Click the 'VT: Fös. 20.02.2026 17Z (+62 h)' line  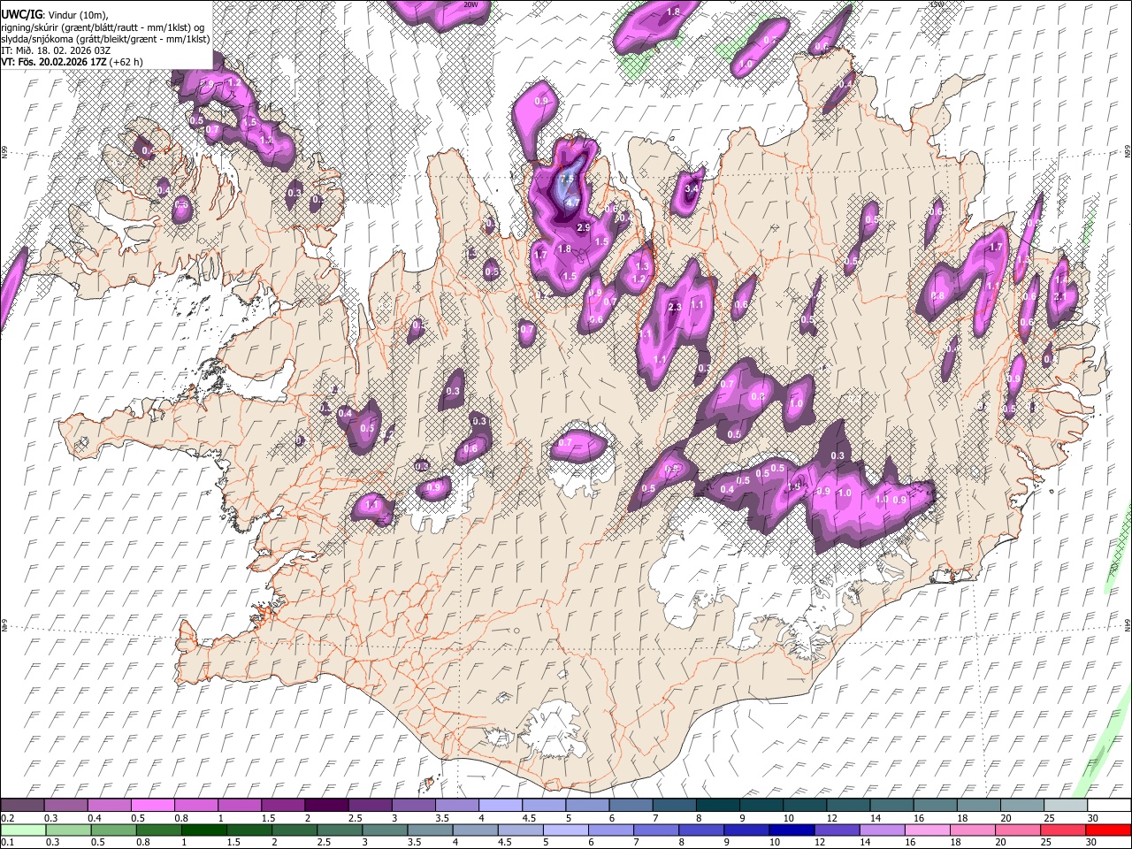coord(72,62)
